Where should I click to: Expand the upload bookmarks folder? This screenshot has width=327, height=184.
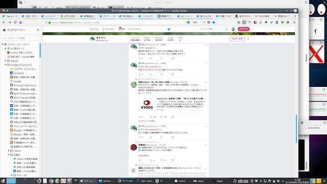point(6,61)
